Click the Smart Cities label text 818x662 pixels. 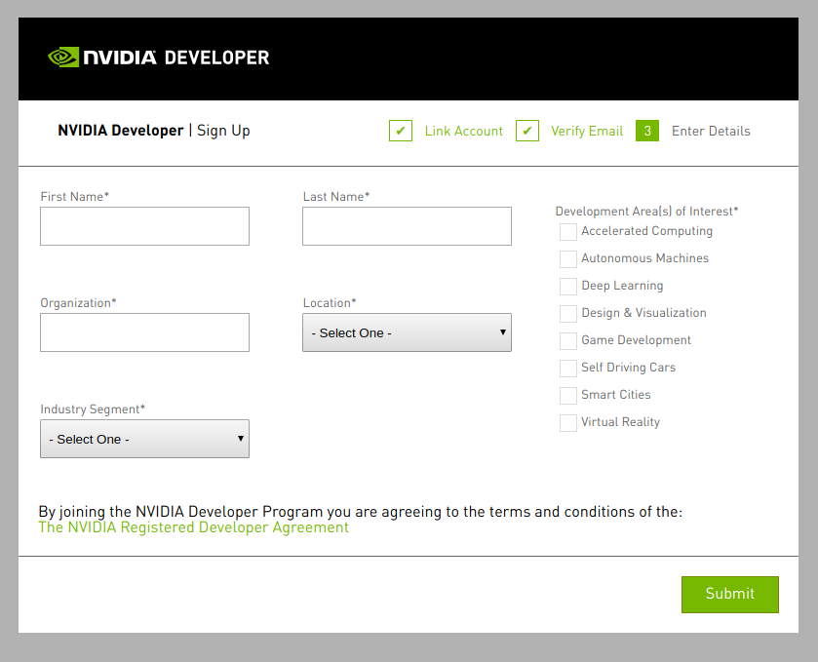click(x=616, y=395)
